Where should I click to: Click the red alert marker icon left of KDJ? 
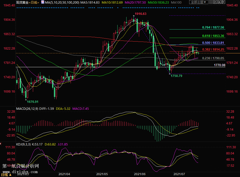(x=1, y=144)
